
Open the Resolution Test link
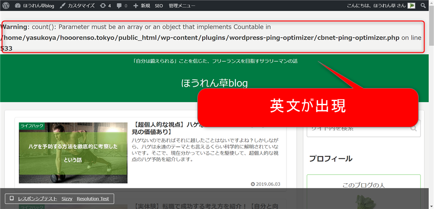pos(93,199)
